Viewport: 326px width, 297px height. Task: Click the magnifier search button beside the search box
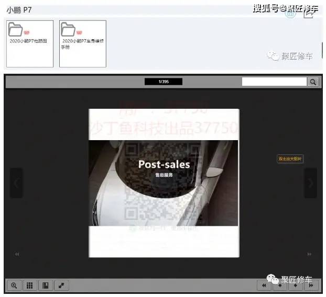tap(313, 82)
